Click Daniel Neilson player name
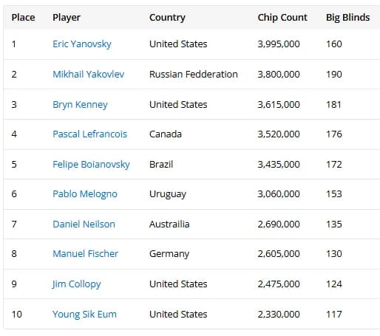This screenshot has height=336, width=380. (84, 224)
